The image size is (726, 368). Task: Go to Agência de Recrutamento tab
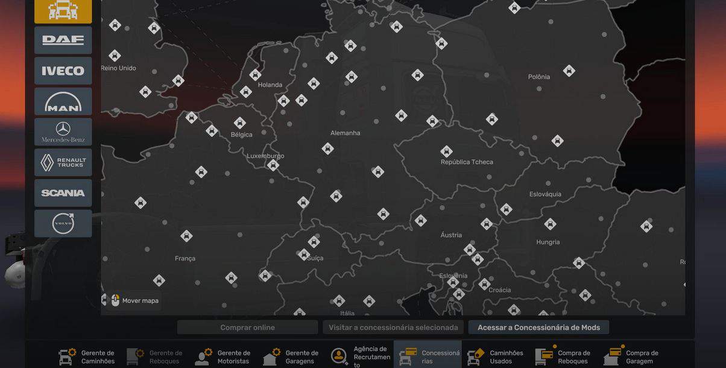tap(360, 357)
